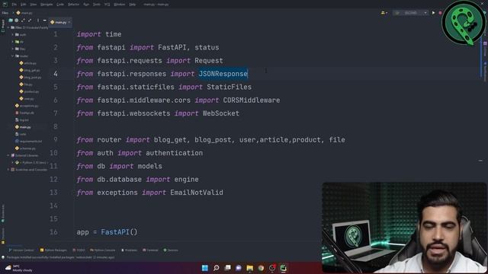The width and height of the screenshot is (488, 274).
Task: Click the green Run button
Action: 433,13
